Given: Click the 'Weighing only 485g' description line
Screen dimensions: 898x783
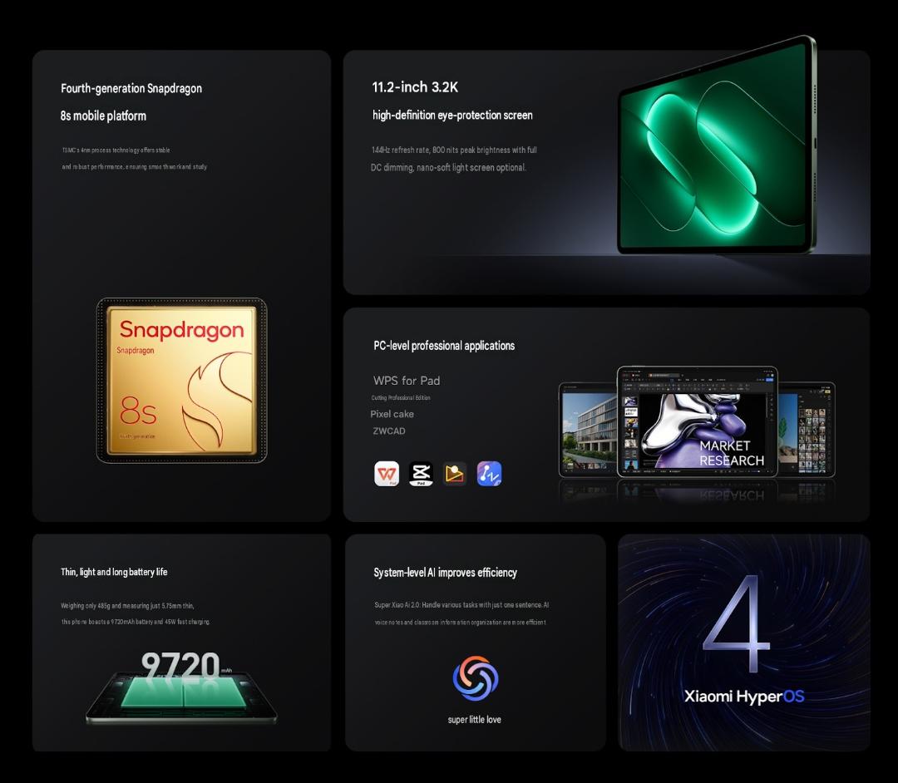Looking at the screenshot, I should click(127, 606).
